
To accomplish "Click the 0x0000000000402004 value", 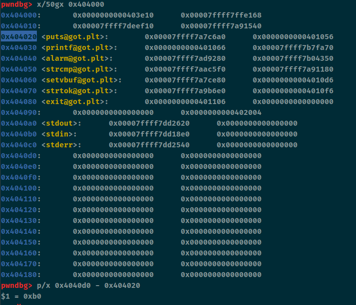I will pos(221,113).
